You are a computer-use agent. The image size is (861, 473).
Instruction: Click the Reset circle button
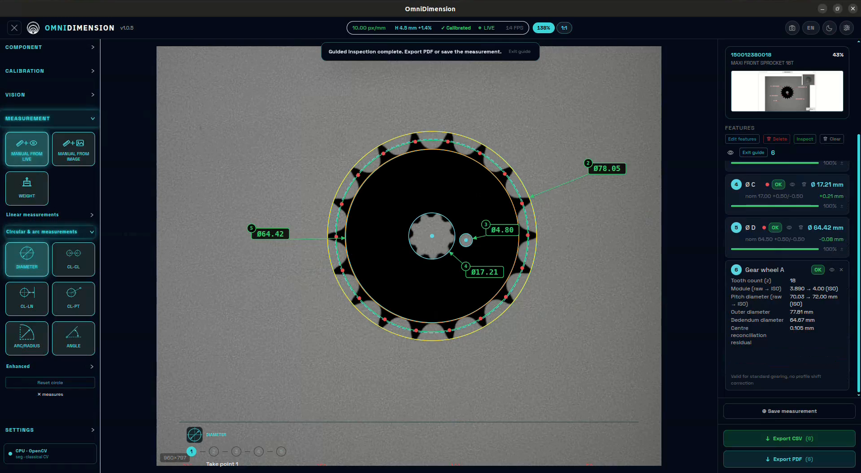pos(50,383)
